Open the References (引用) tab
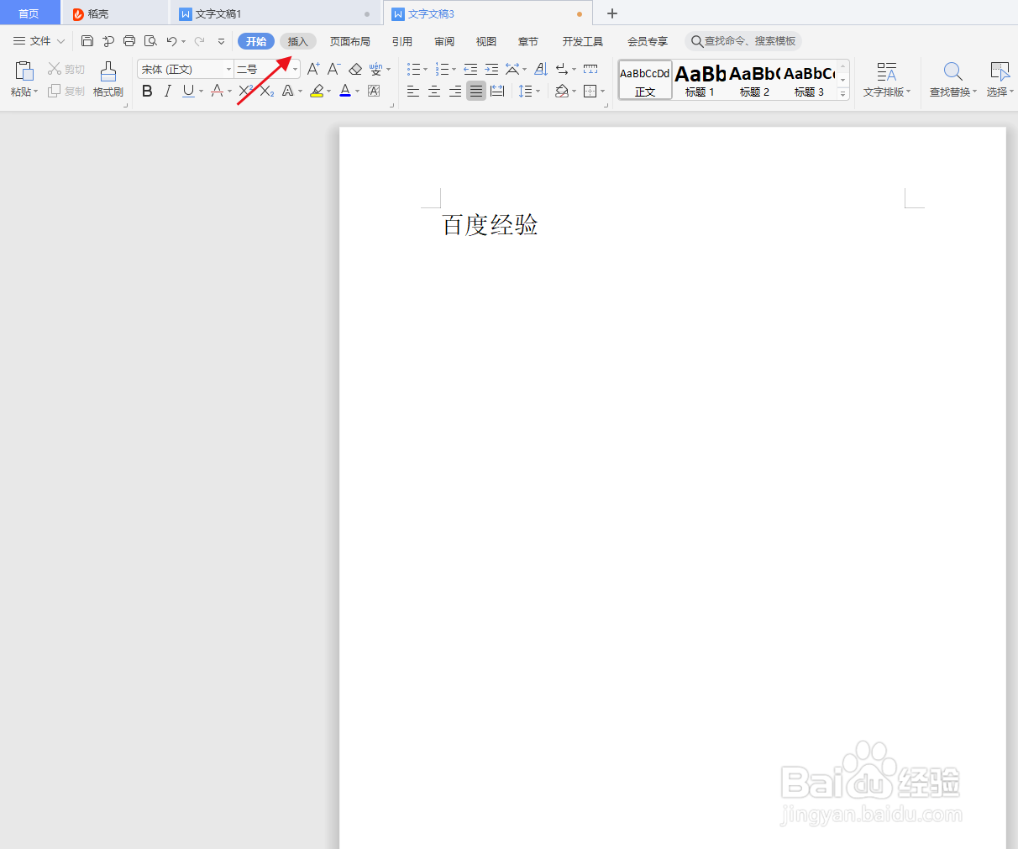This screenshot has height=849, width=1018. click(402, 41)
